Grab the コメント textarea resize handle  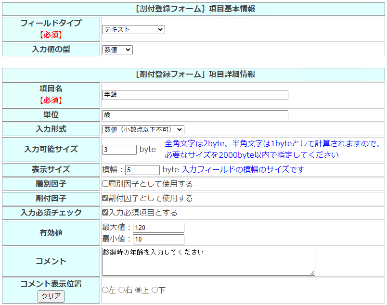tap(312, 273)
